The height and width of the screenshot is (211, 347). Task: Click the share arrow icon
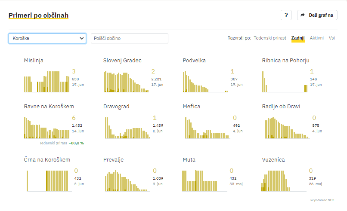point(303,15)
